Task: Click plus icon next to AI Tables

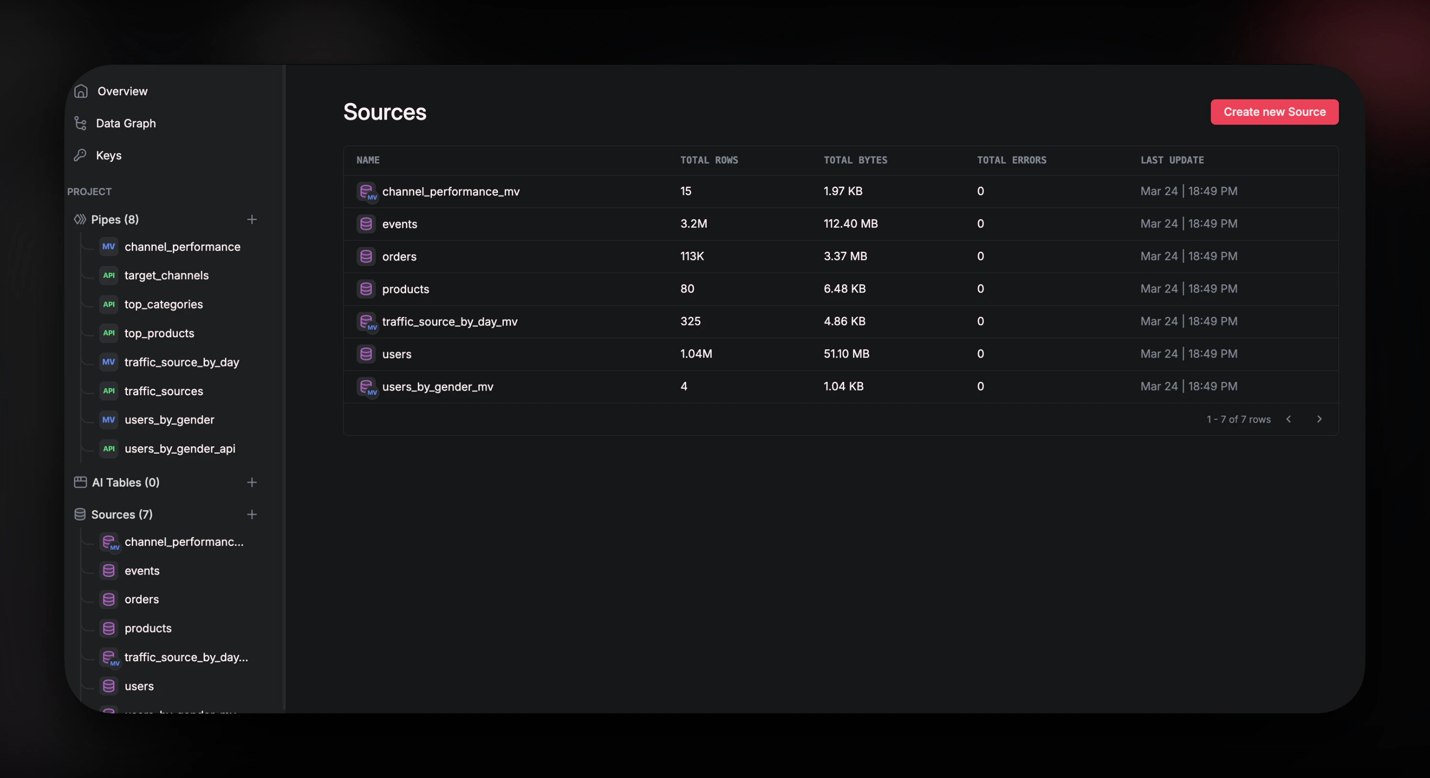Action: tap(252, 482)
